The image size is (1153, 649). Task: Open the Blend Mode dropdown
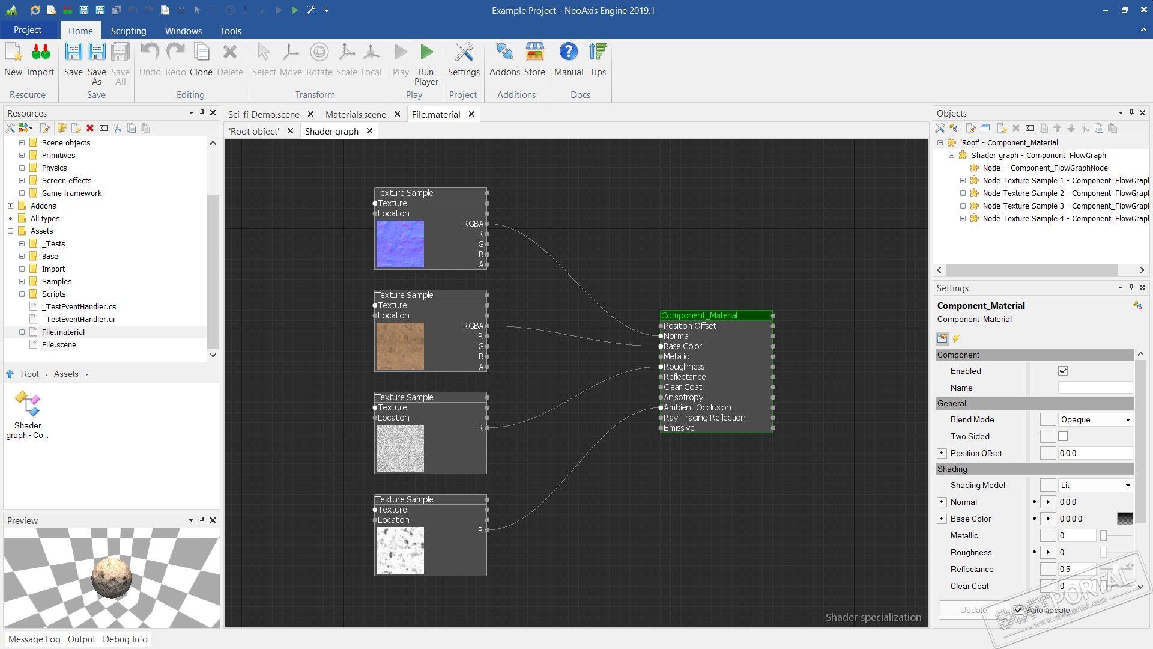click(x=1095, y=420)
